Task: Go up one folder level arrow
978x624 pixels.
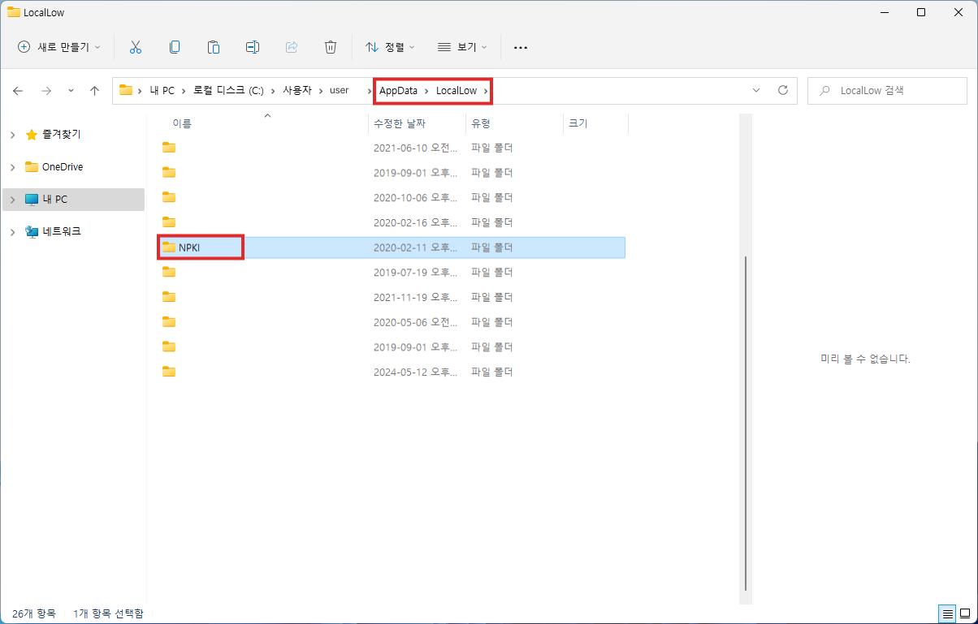Action: [94, 91]
